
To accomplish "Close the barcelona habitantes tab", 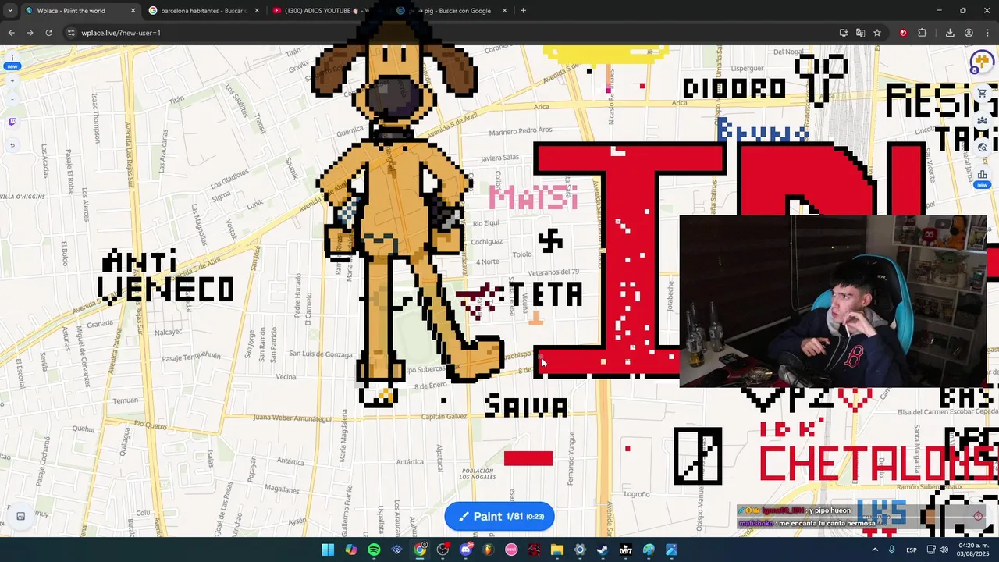I will [256, 11].
